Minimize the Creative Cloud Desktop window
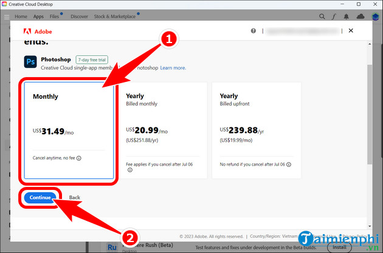The image size is (383, 253). 342,4
